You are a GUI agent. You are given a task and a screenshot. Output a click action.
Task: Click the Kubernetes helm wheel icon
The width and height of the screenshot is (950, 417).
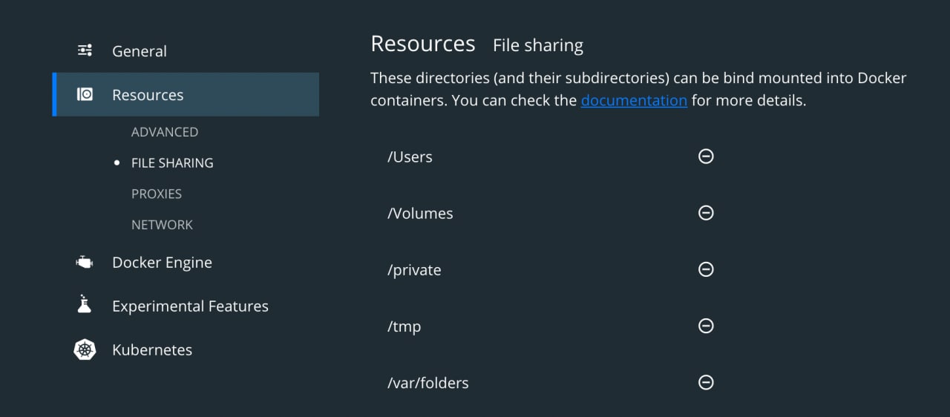85,349
